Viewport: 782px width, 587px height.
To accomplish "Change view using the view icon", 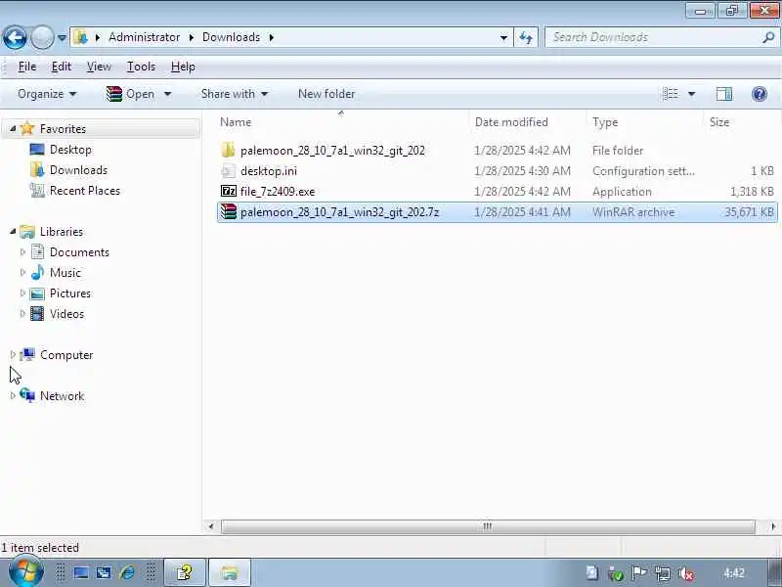I will [x=671, y=94].
